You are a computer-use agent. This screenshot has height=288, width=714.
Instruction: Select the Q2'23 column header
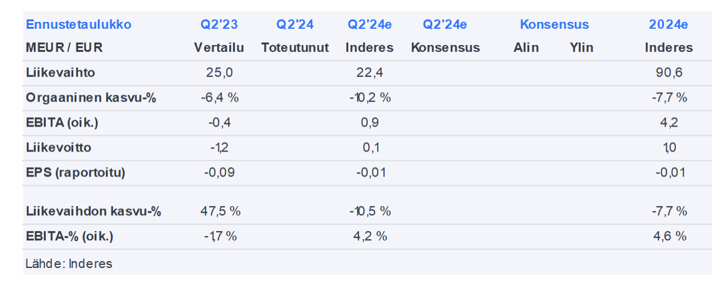click(x=219, y=25)
